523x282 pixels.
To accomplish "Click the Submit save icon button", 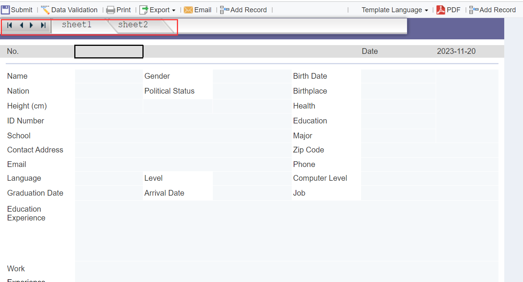I will pos(17,10).
